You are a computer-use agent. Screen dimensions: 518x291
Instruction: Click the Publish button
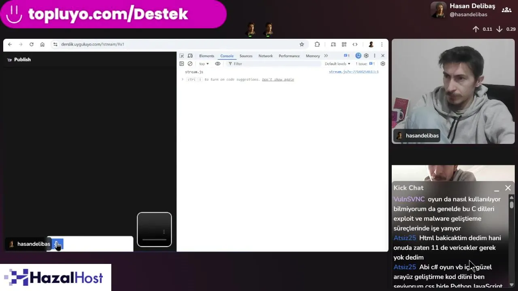pos(19,60)
